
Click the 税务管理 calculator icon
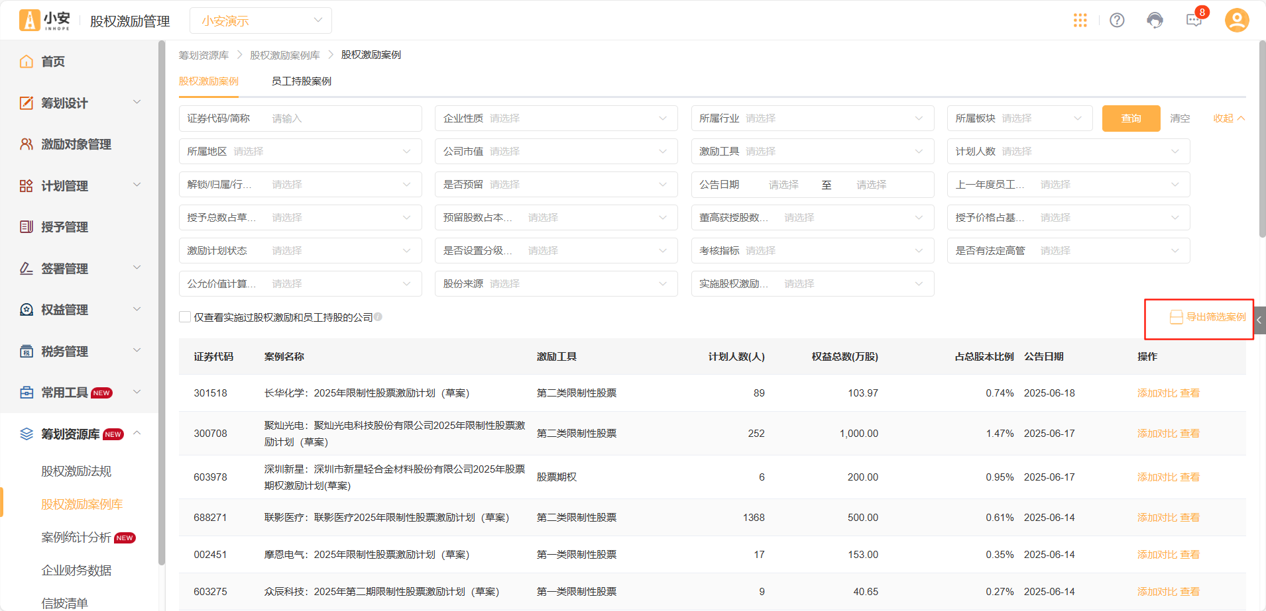pos(26,352)
